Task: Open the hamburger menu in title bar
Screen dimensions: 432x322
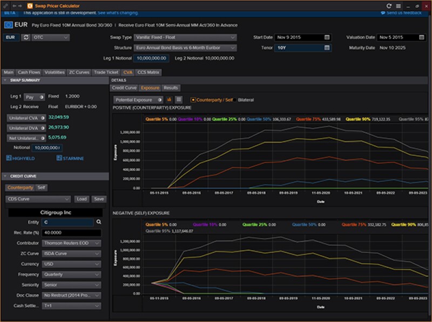Action: pos(399,6)
